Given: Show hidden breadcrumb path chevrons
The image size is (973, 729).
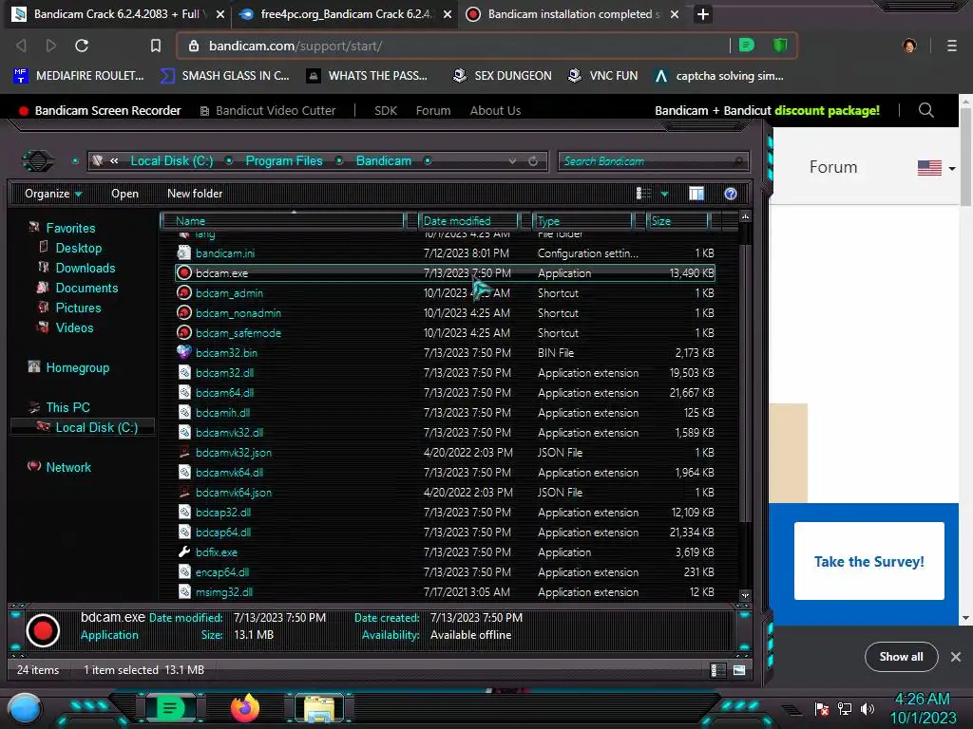Looking at the screenshot, I should pos(114,161).
